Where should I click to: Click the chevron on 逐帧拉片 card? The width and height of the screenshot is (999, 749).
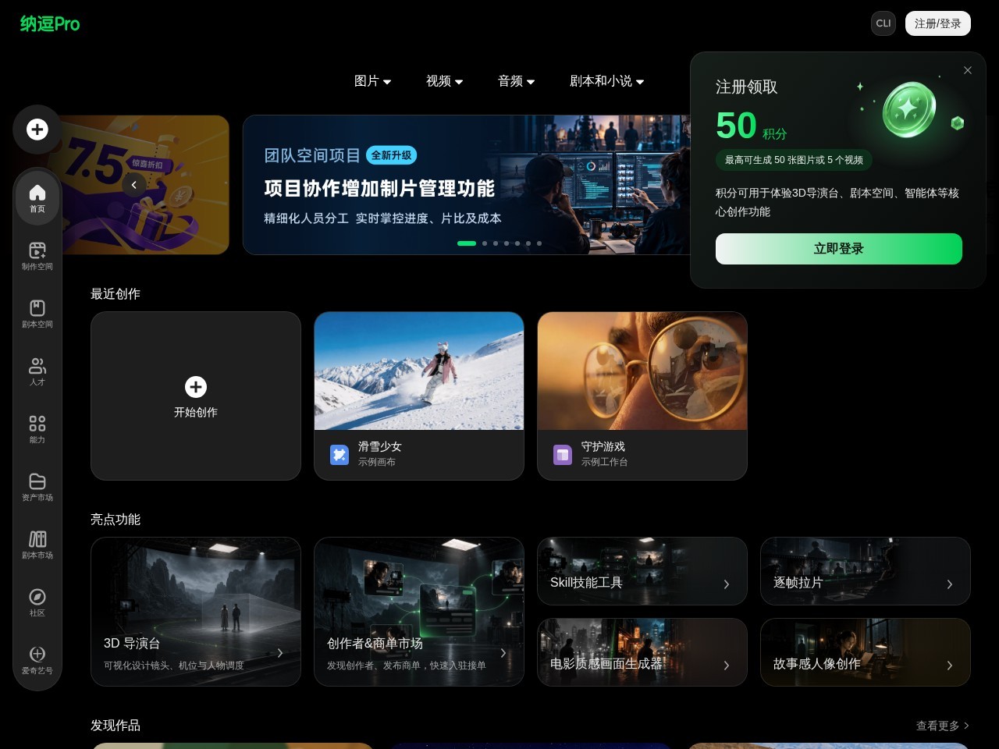950,584
